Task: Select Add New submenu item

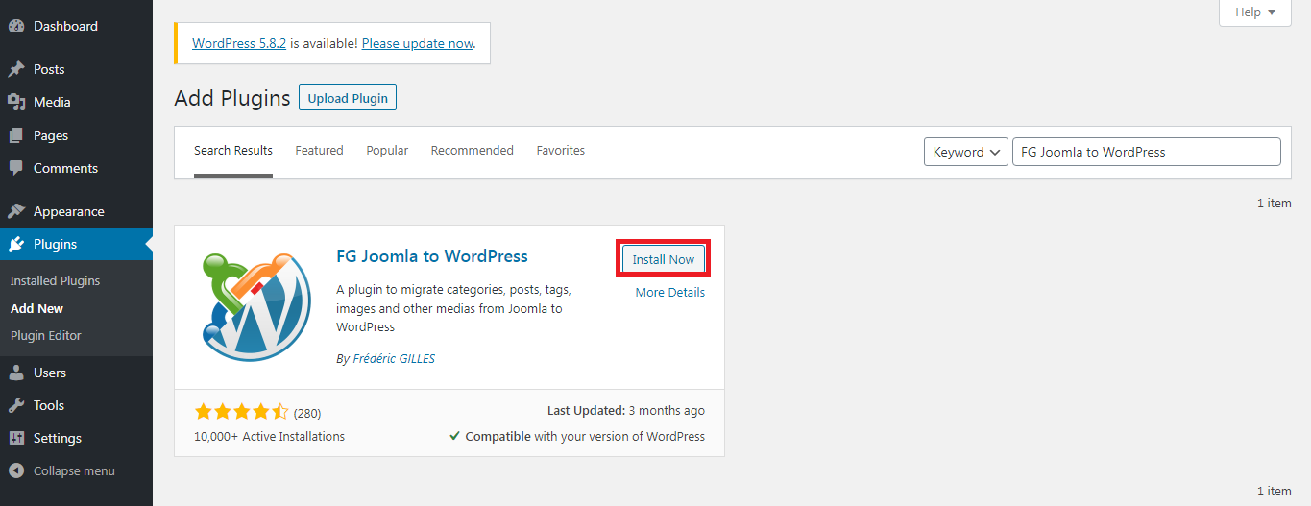Action: pyautogui.click(x=36, y=308)
